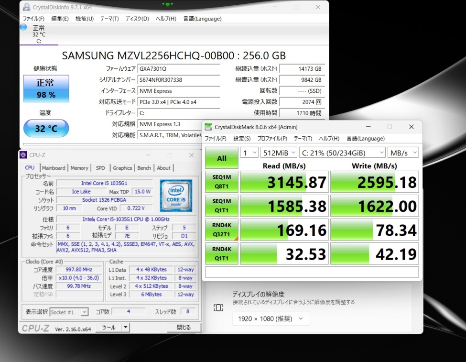This screenshot has width=466, height=362.
Task: Click the 閉じる button in CPU-Z
Action: 184,328
